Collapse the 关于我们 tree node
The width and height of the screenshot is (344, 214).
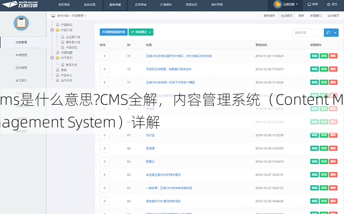tap(52, 58)
